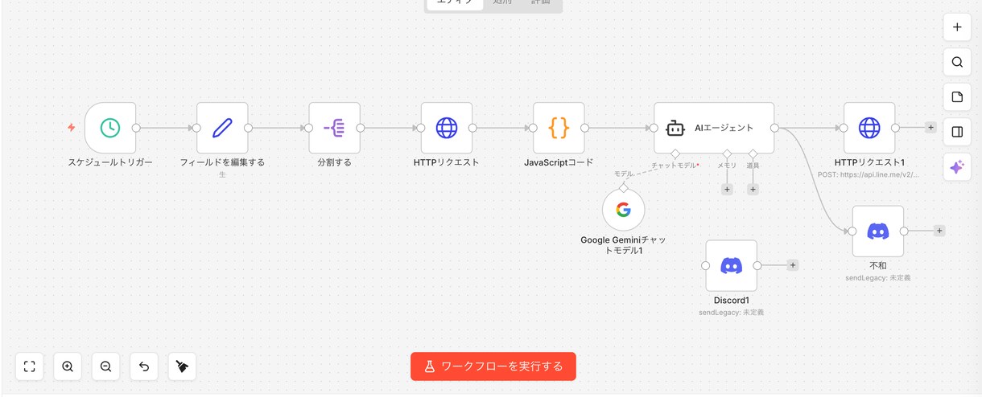
Task: Add a node after HTTPリクエスト1 plus
Action: pyautogui.click(x=930, y=127)
